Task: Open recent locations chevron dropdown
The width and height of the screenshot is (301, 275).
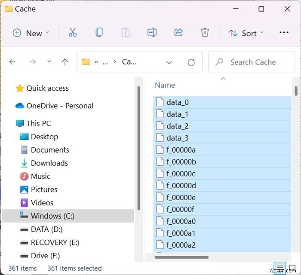Action: coord(49,61)
